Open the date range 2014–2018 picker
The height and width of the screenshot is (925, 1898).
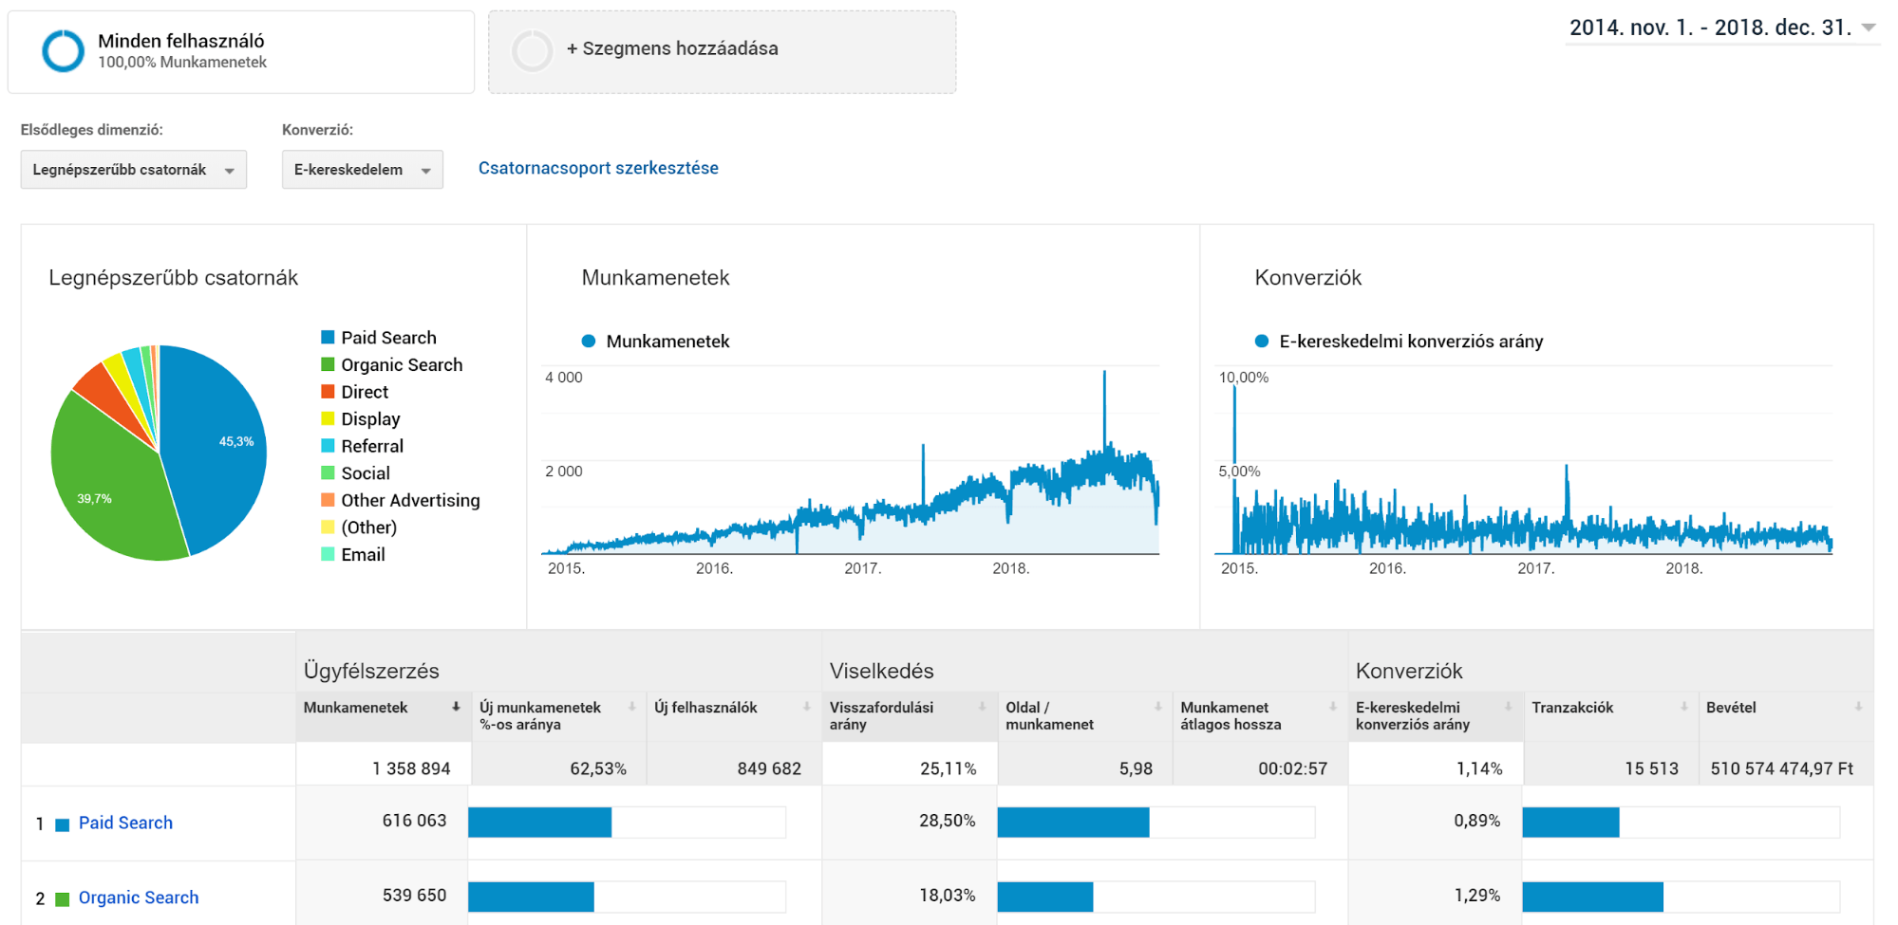(x=1722, y=28)
